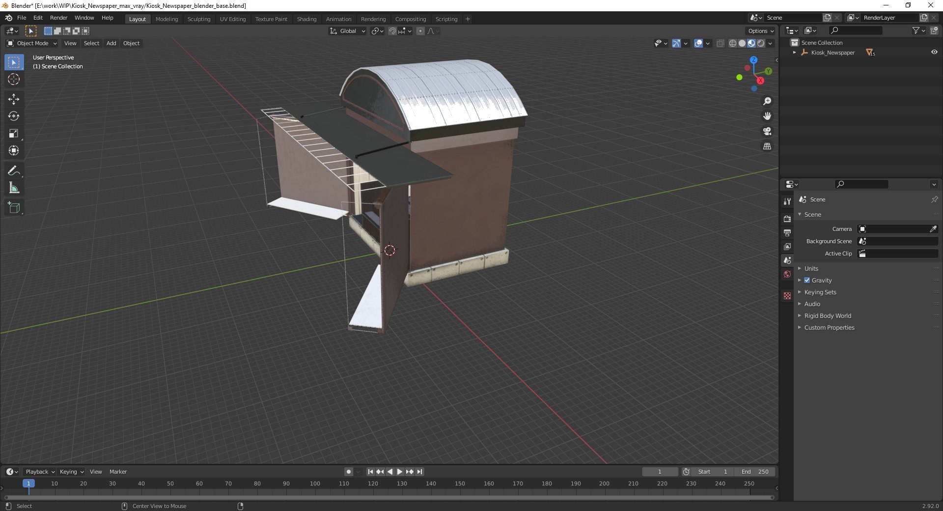Toggle the Gravity checkbox

807,280
